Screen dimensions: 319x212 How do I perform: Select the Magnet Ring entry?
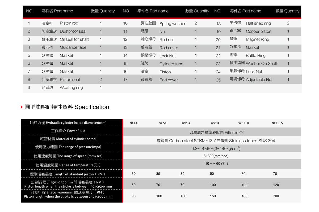(x=257, y=39)
